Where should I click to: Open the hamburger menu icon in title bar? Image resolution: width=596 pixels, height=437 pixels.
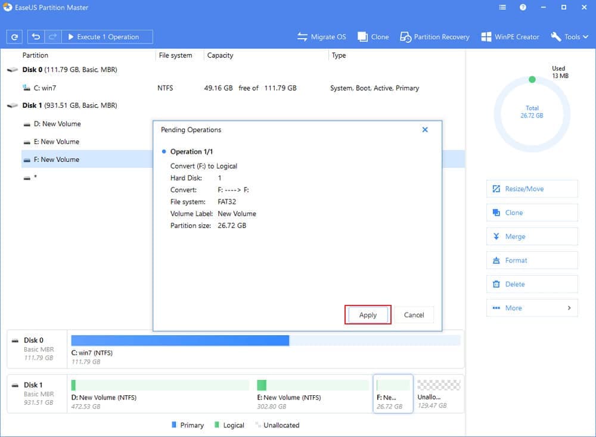click(x=502, y=7)
